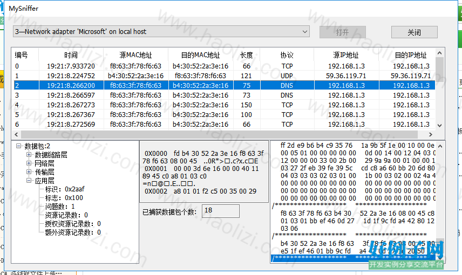Click the captured packet count field
The height and width of the screenshot is (275, 462).
point(220,211)
